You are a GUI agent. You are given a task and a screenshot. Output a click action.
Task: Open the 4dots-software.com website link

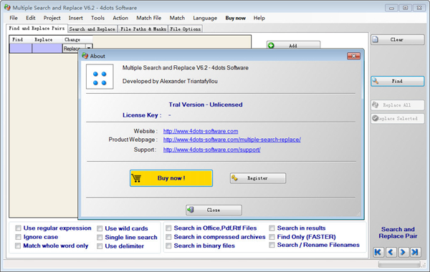coord(201,131)
